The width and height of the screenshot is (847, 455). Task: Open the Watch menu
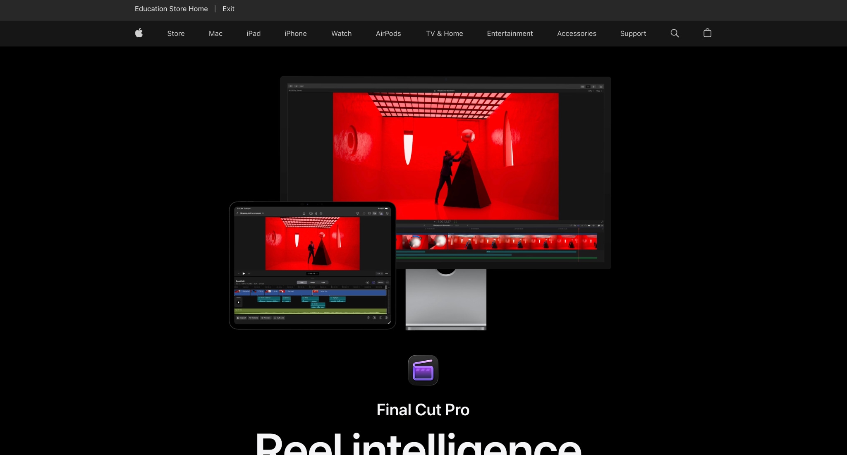[341, 34]
